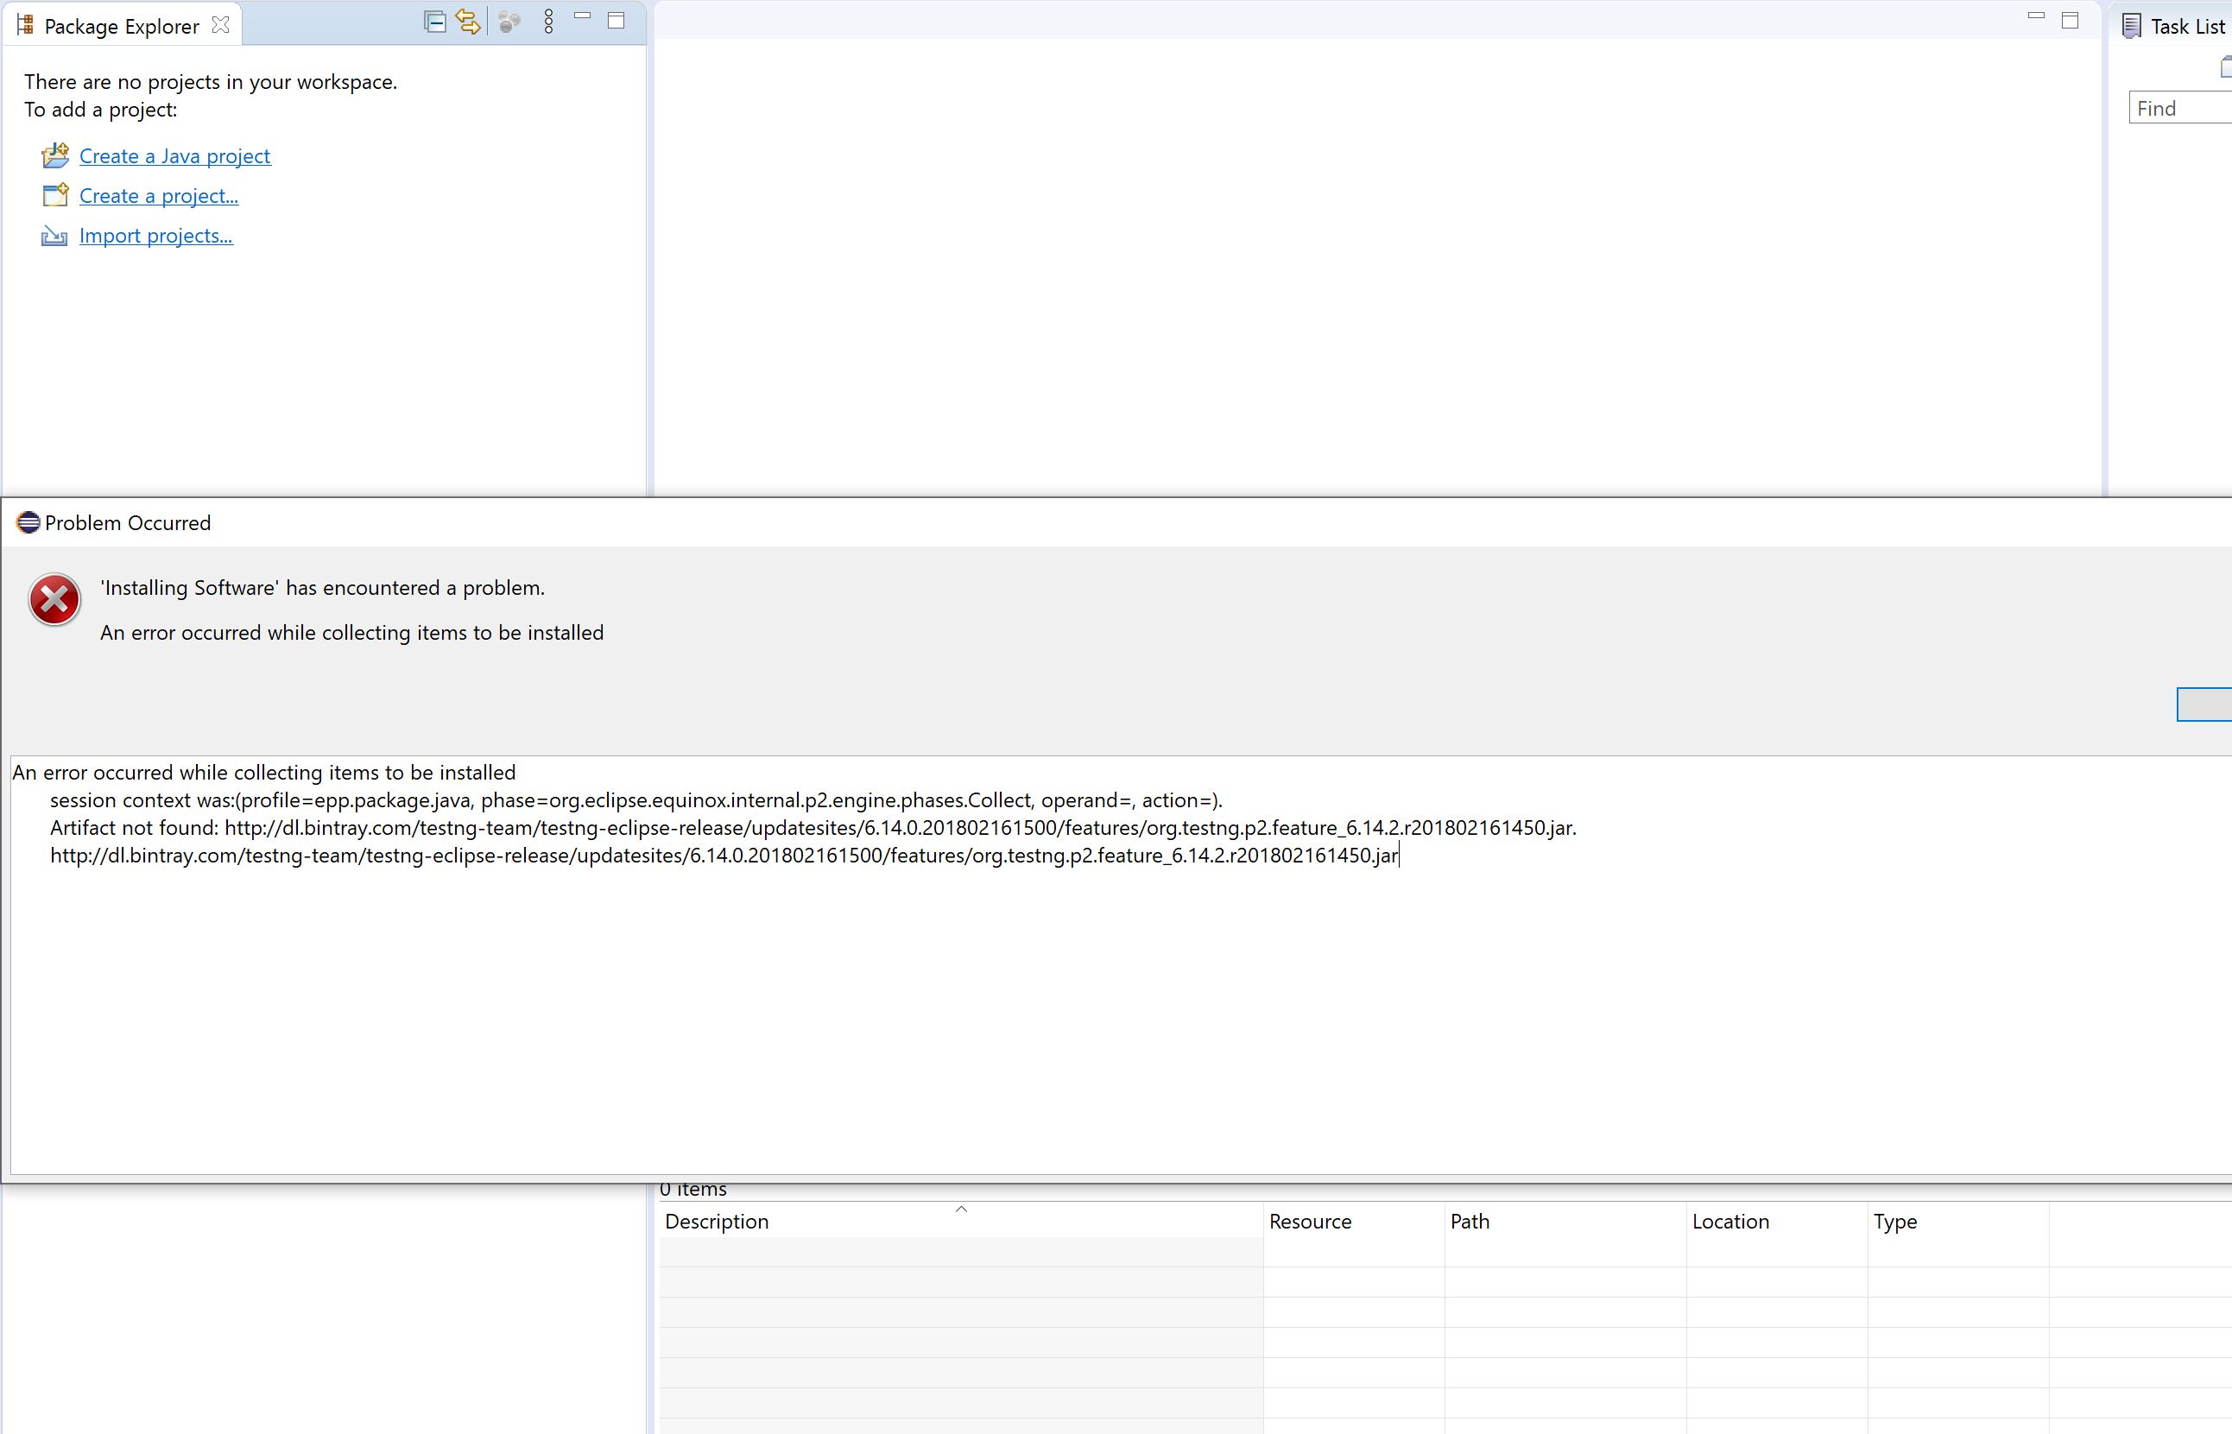
Task: Click the Eclipse icon in Problem Occurred title
Action: pos(28,522)
